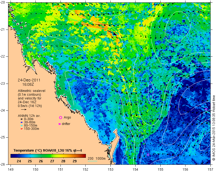This screenshot has height=172, width=216.
Task: Click the Argo float marker near 25.6S 154.5E
Action: coord(148,155)
